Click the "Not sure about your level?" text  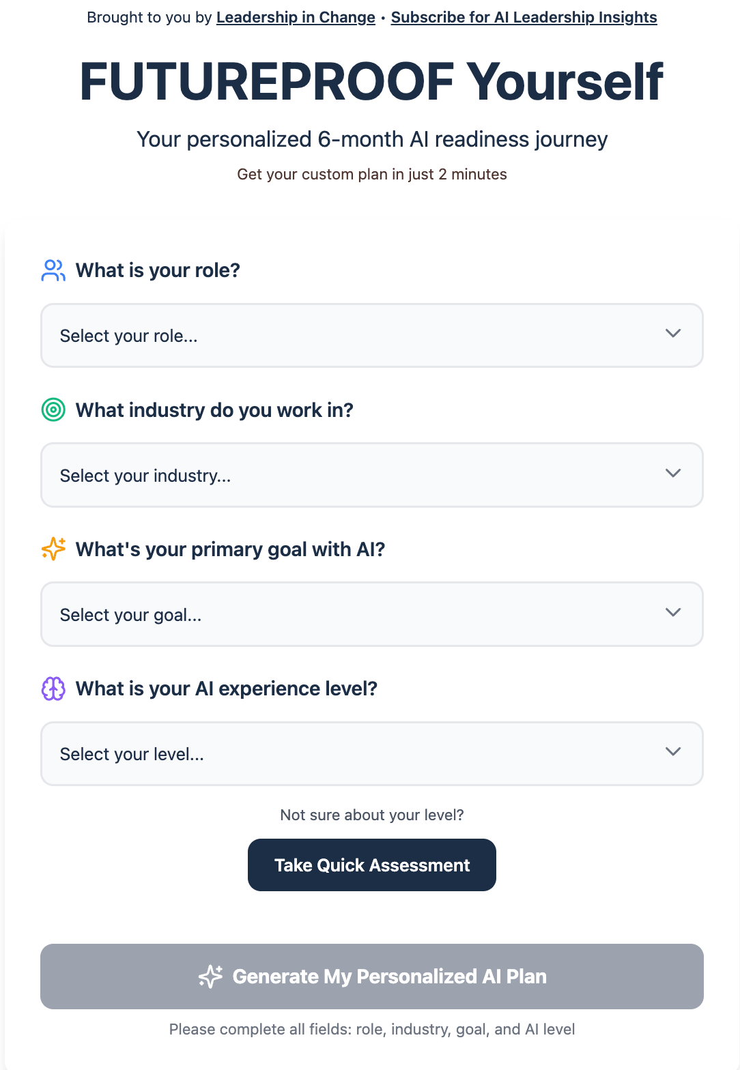point(371,815)
